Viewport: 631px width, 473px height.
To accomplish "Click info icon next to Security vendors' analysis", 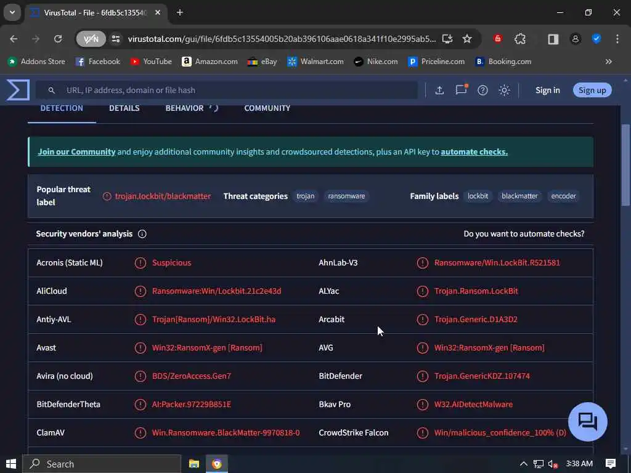I will pyautogui.click(x=142, y=234).
